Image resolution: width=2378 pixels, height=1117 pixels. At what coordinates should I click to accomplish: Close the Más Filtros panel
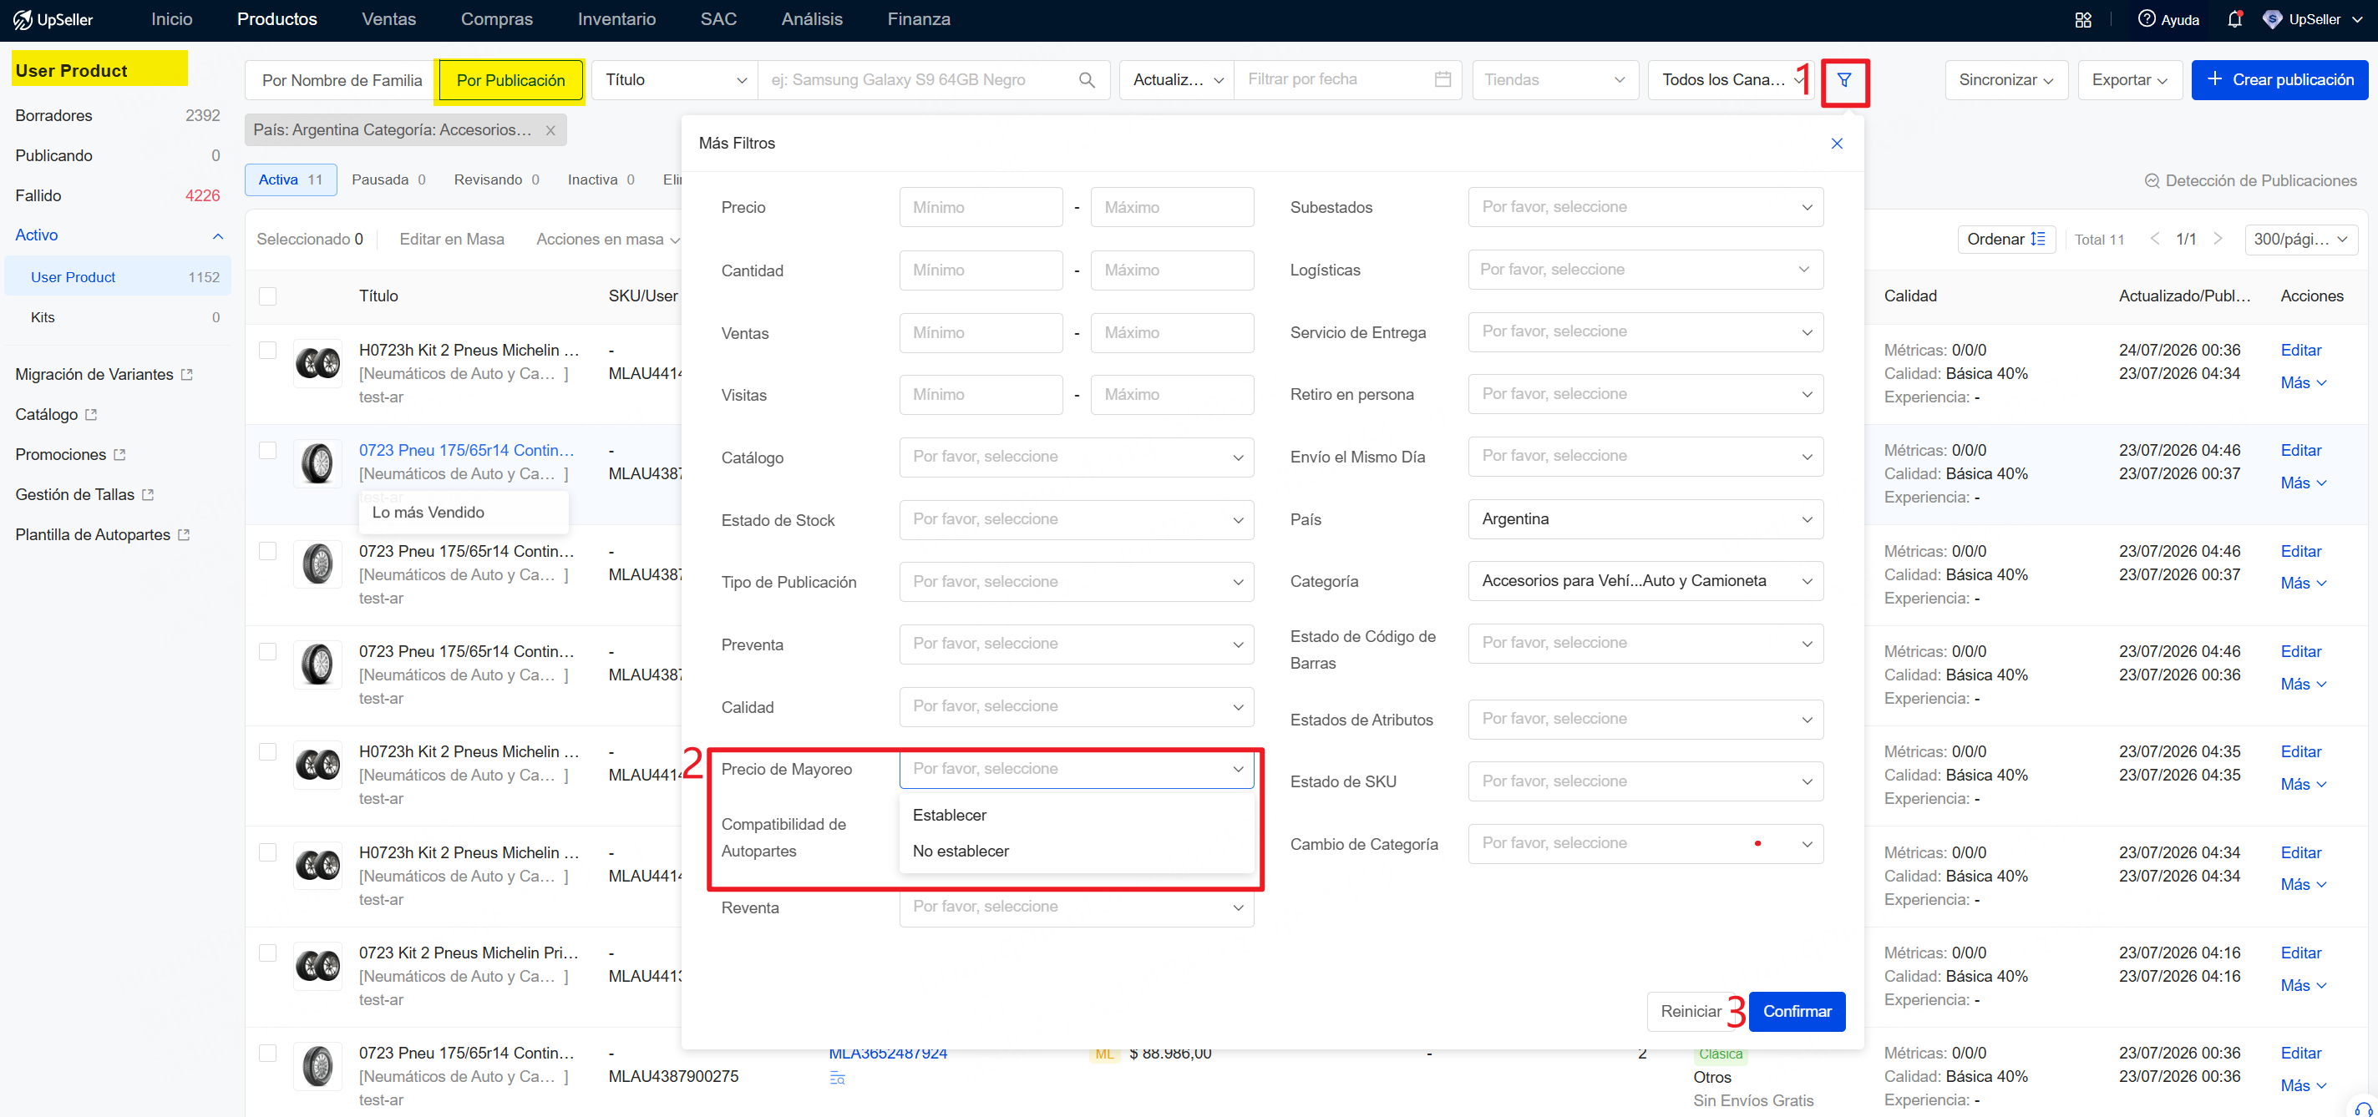tap(1836, 143)
